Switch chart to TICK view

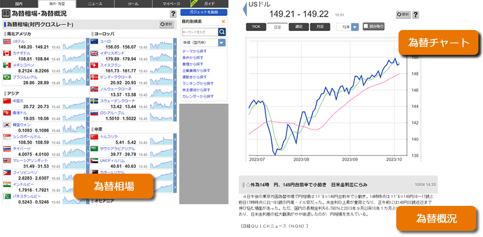coord(255,27)
